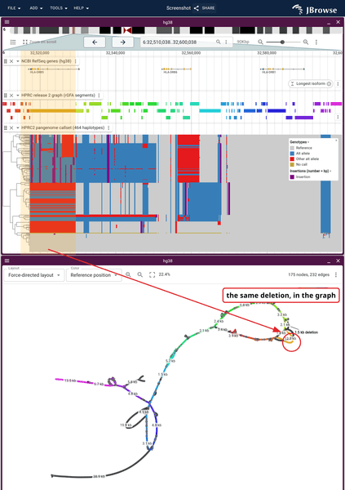The height and width of the screenshot is (490, 345).
Task: Open the Reference position color dropdown
Action: coord(94,275)
